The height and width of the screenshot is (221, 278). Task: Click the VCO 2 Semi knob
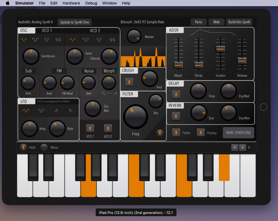75,56
